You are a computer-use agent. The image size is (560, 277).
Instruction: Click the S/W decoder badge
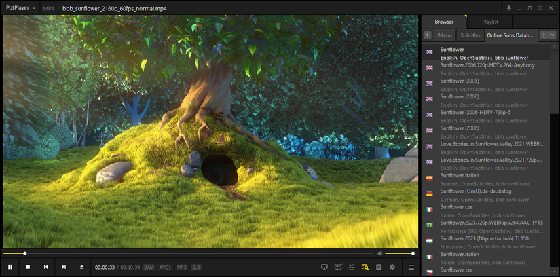148,267
